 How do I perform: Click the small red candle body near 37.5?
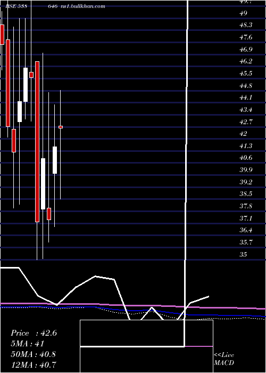pyautogui.click(x=49, y=214)
